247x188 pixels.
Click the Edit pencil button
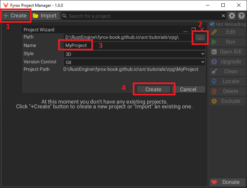(x=227, y=32)
